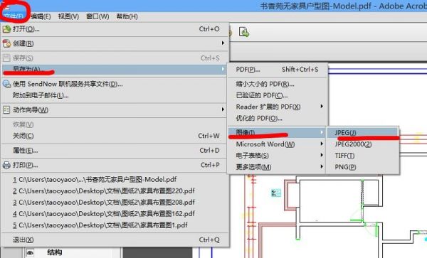The width and height of the screenshot is (427, 258).
Task: Expand the 动作向导(W) submenu
Action: coord(115,110)
